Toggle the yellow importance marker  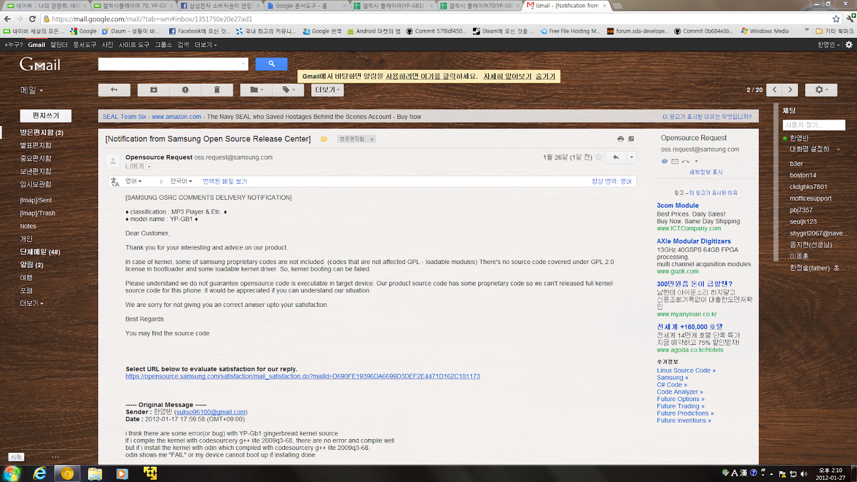324,139
